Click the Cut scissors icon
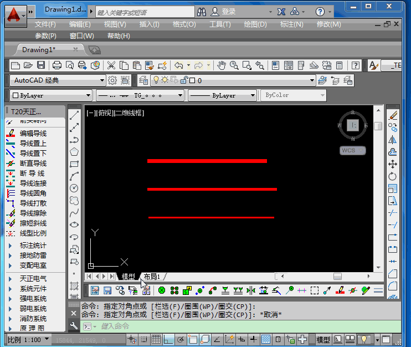This screenshot has width=411, height=347. tap(111, 65)
